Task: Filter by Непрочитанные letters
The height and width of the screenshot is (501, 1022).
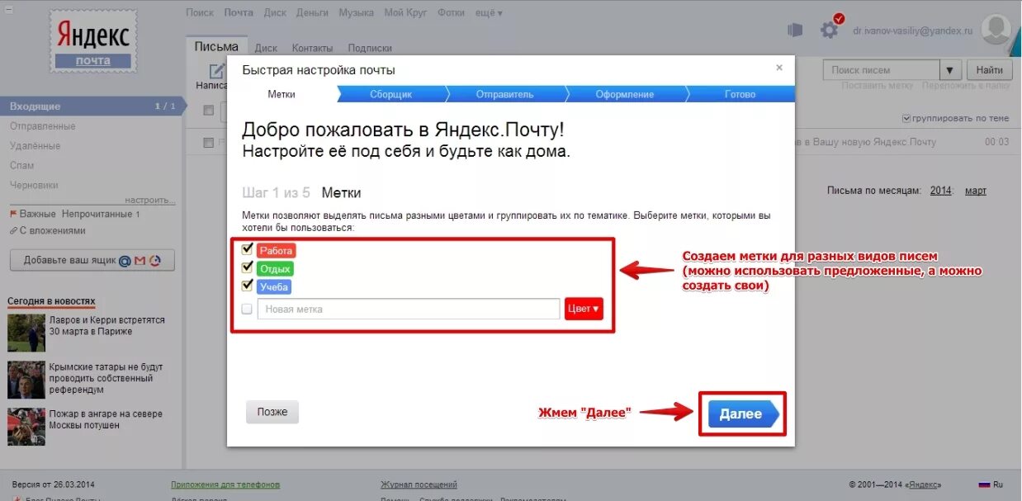Action: point(97,214)
